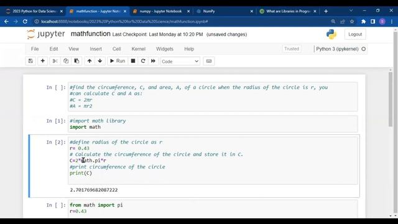Close the NumPy browser tab
Viewport: 398px width, 224px height.
tap(251, 11)
